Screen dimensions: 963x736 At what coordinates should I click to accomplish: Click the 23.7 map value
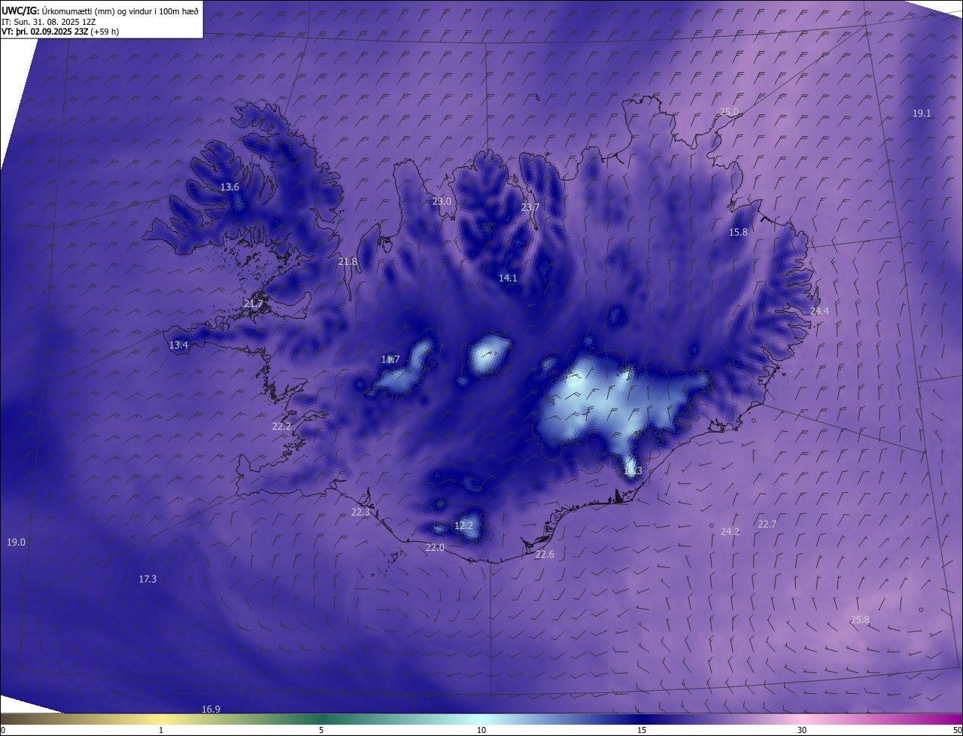(530, 208)
